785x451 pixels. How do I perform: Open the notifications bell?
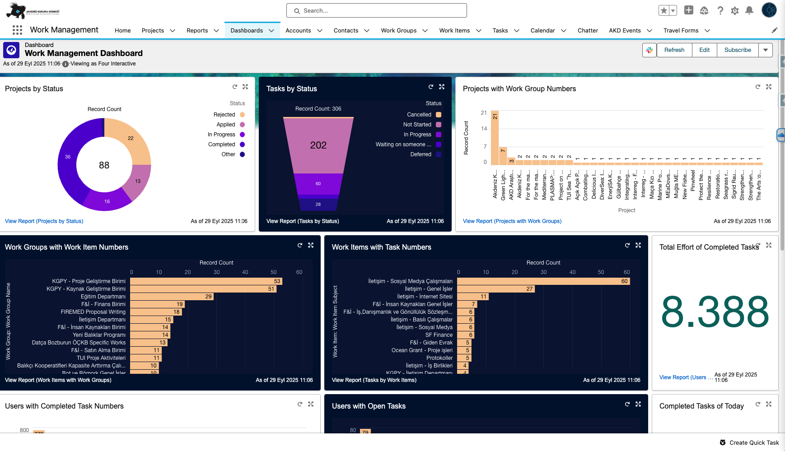tap(749, 10)
